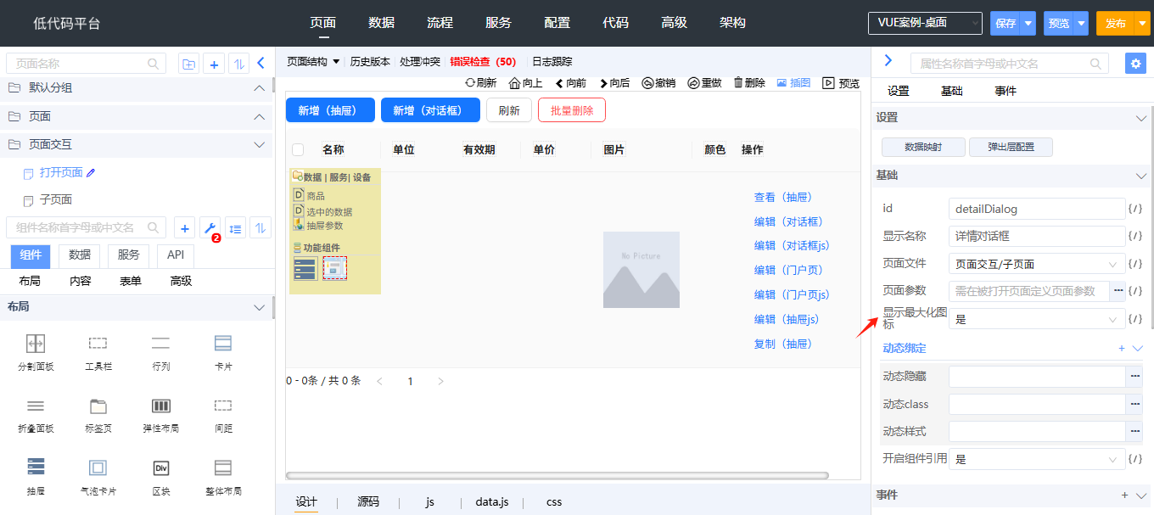
Task: Select the 折叠面板 layout component icon
Action: (36, 406)
